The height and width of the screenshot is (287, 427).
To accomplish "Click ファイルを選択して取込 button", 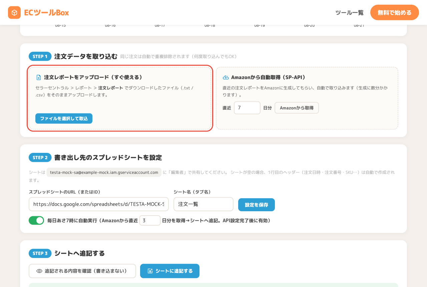I will coord(64,118).
